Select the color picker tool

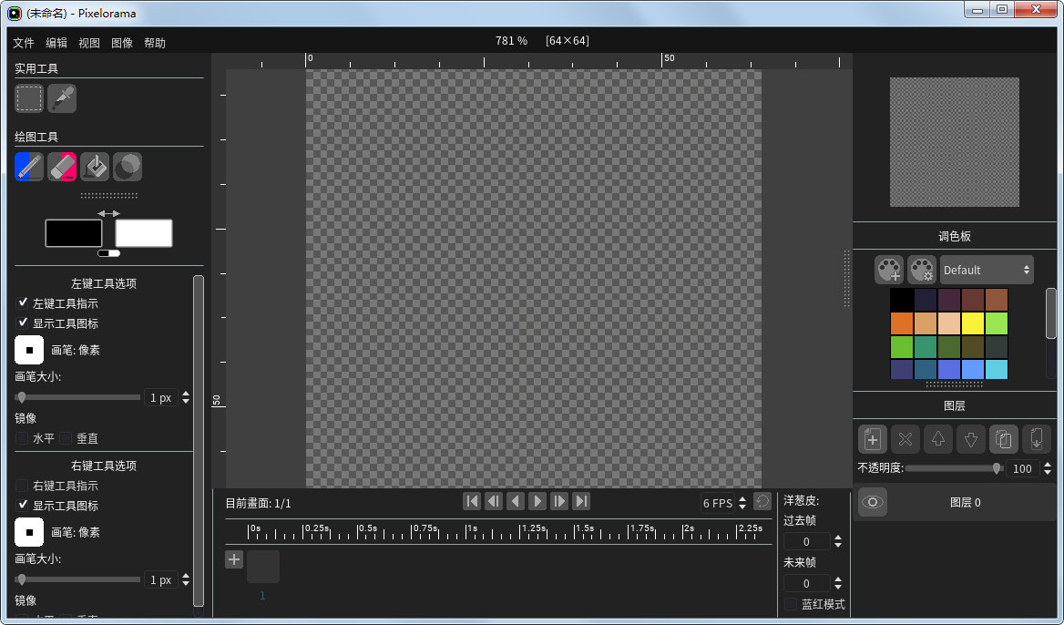(61, 98)
